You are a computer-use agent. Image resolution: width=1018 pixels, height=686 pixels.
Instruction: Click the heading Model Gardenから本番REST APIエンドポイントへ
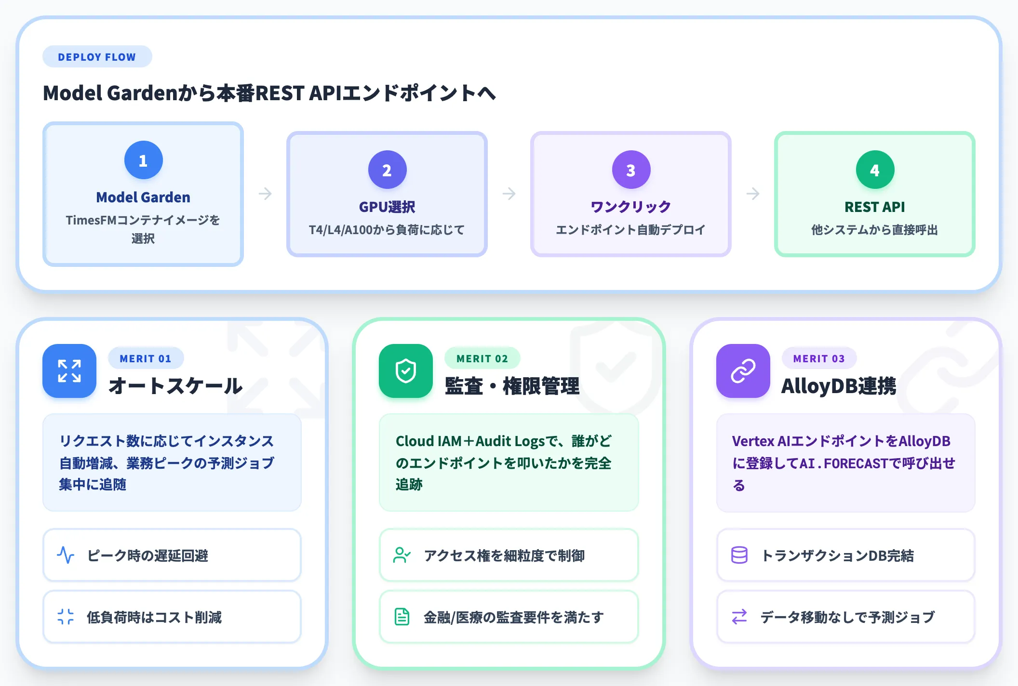coord(269,93)
